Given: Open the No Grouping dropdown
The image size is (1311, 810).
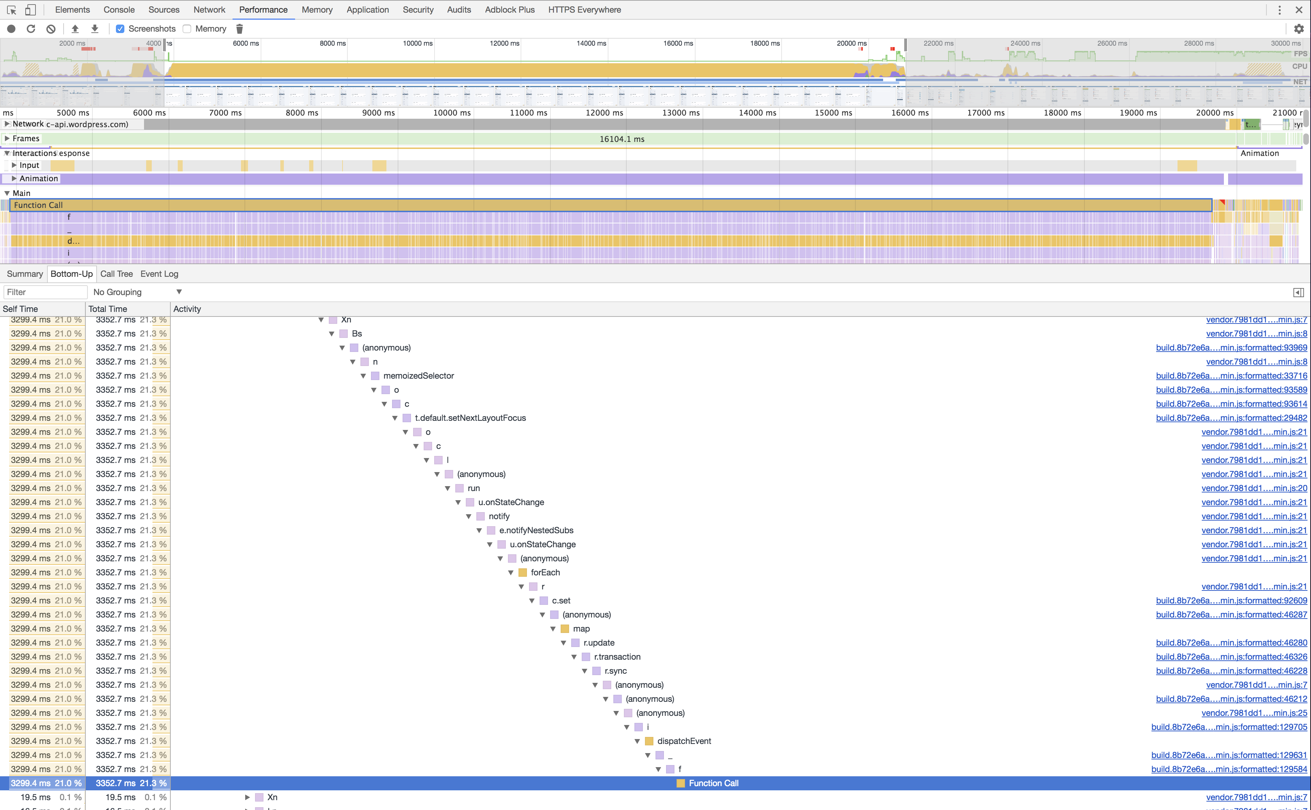Looking at the screenshot, I should pyautogui.click(x=138, y=292).
